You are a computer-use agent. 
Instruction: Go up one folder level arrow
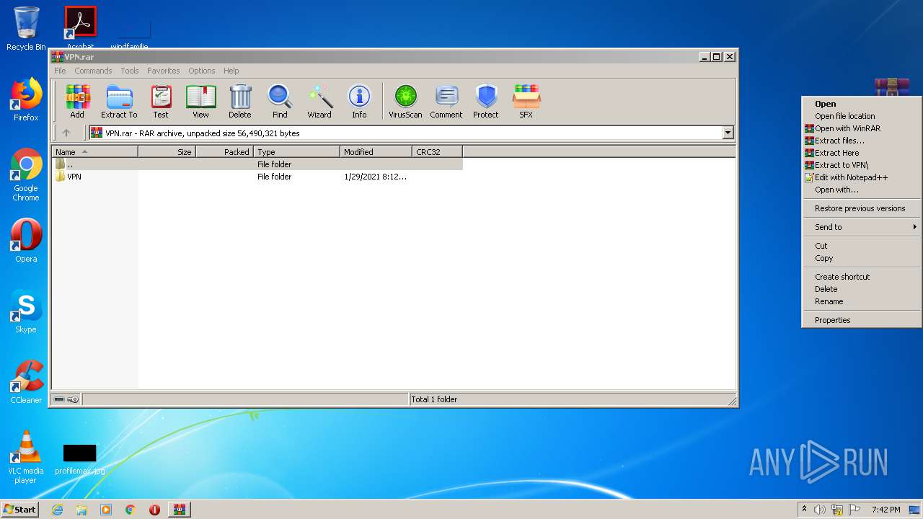pyautogui.click(x=66, y=133)
